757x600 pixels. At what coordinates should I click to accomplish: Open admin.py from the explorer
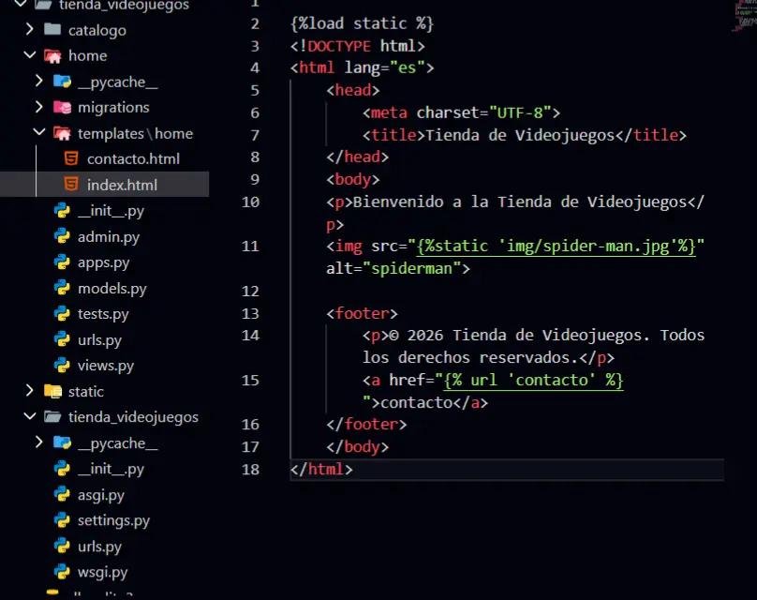(109, 236)
